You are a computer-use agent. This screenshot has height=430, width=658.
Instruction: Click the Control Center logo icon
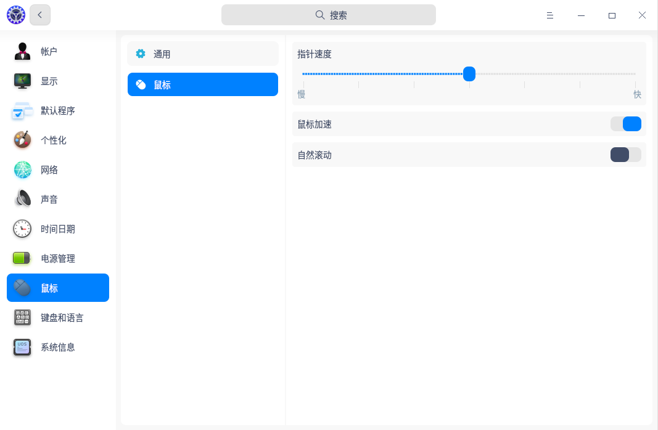pos(15,15)
